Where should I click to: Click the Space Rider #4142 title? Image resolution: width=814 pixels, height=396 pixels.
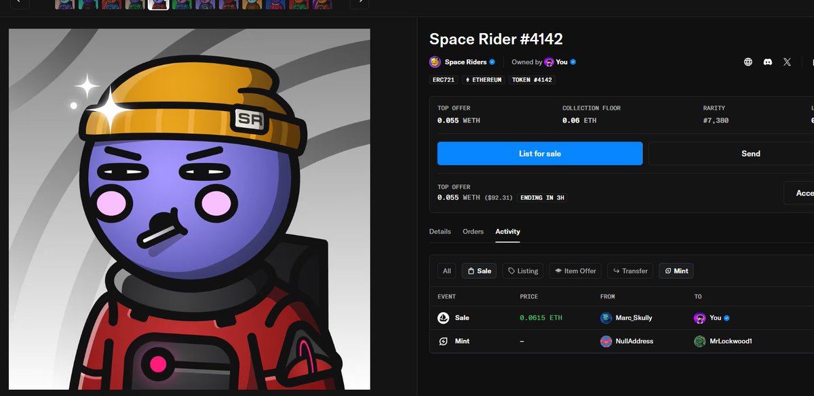496,39
